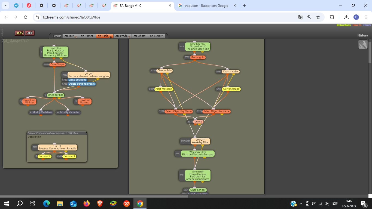Select the Mostrar Comentario en Pantalla block
The image size is (372, 209).
coord(57,147)
